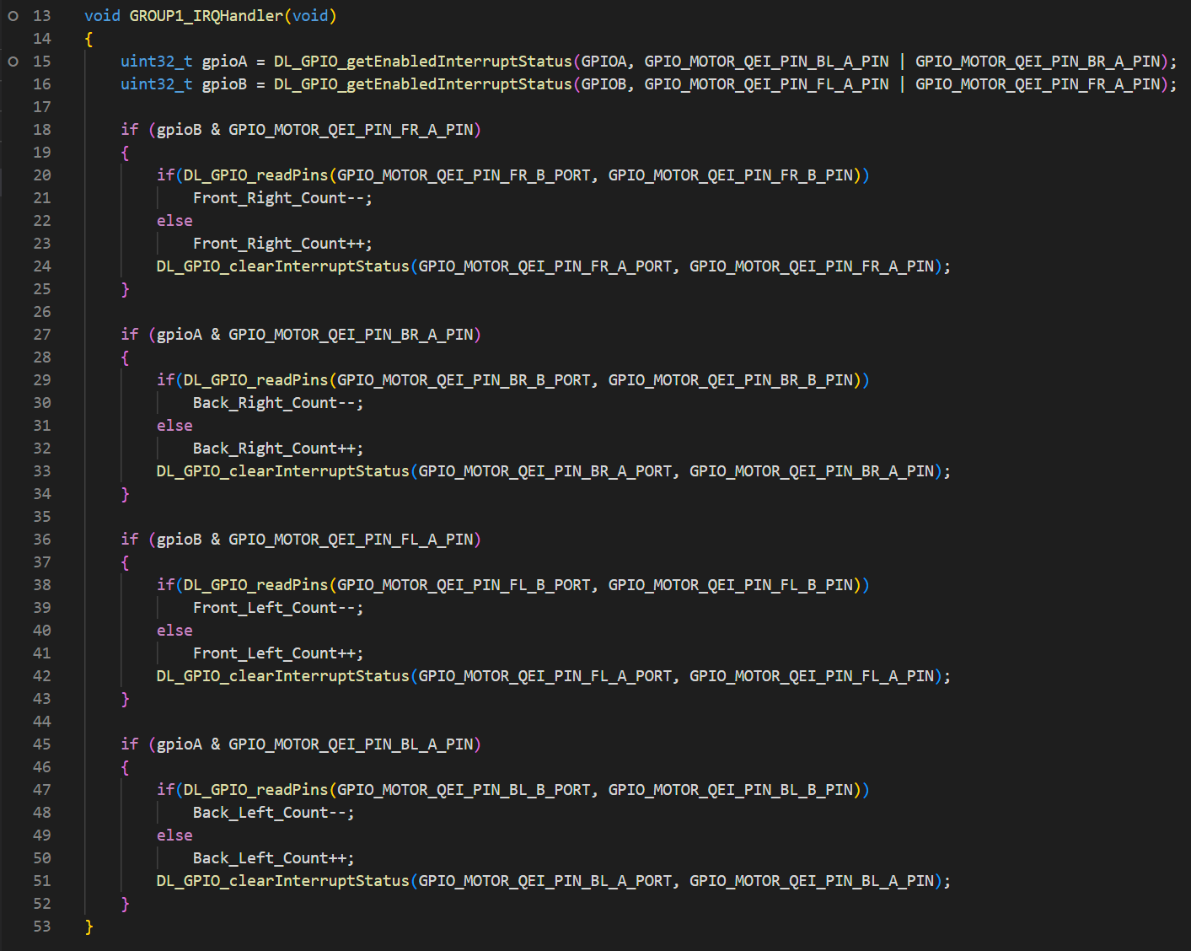Click GPIO_MOTOR_QEI_PIN_BL_A_PORT on line 51

[x=545, y=881]
